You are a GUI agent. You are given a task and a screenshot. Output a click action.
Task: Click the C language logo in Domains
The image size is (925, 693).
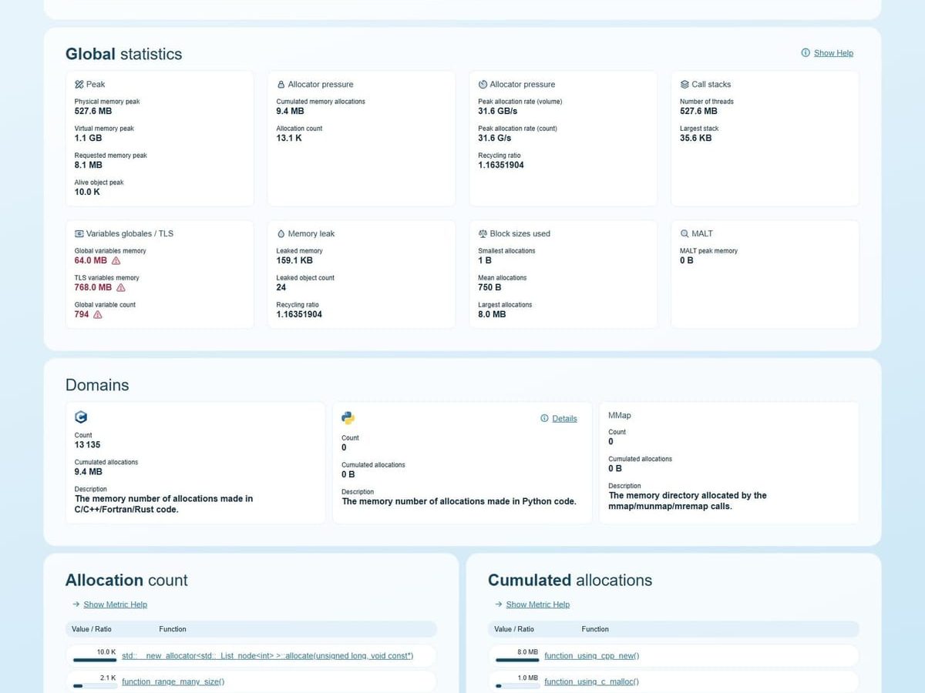click(81, 417)
